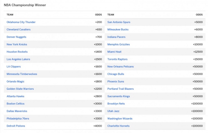
Task: Click the Houston Rockets link
Action: (17, 52)
